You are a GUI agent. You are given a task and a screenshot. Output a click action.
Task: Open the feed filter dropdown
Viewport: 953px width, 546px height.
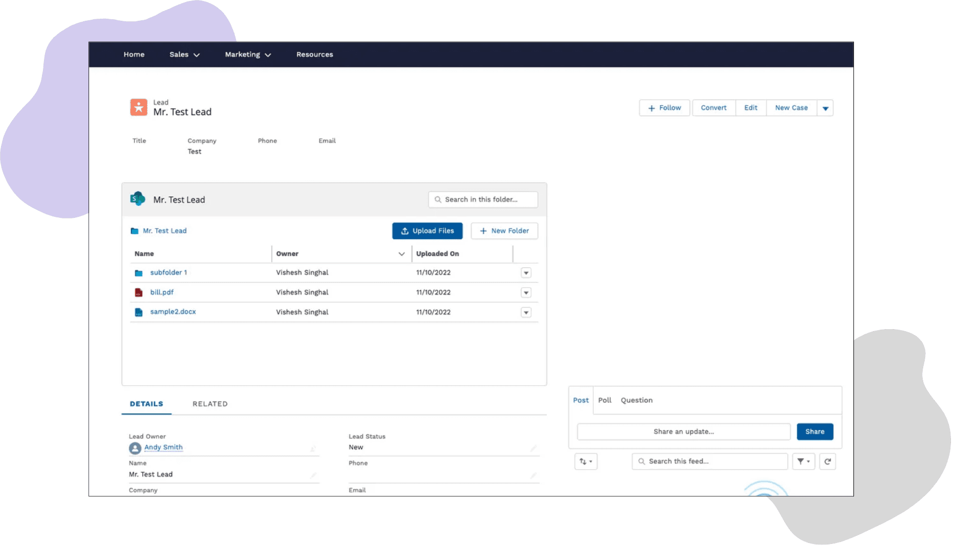(803, 461)
